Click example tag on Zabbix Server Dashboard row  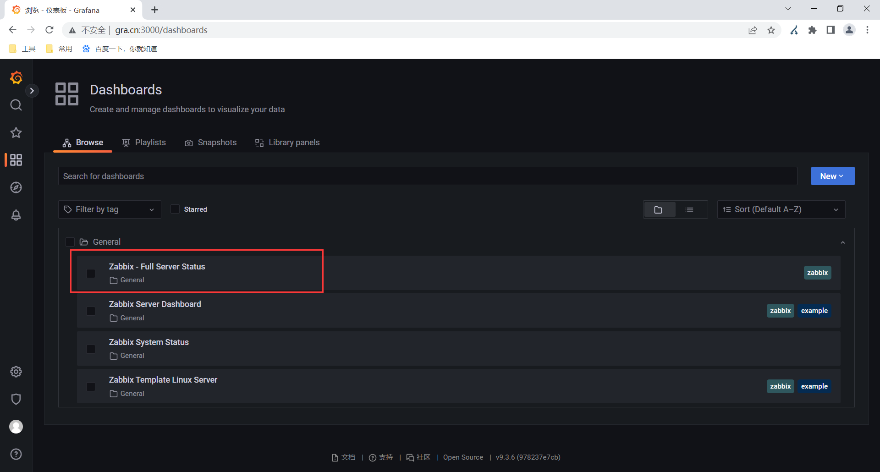(x=814, y=311)
